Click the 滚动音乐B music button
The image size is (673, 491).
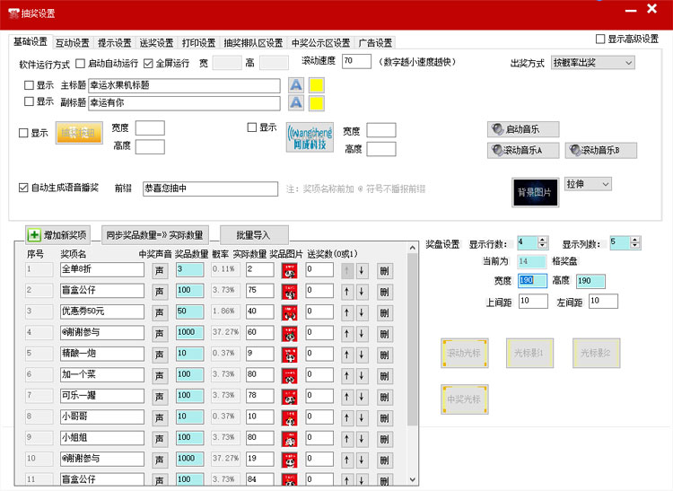click(x=600, y=151)
